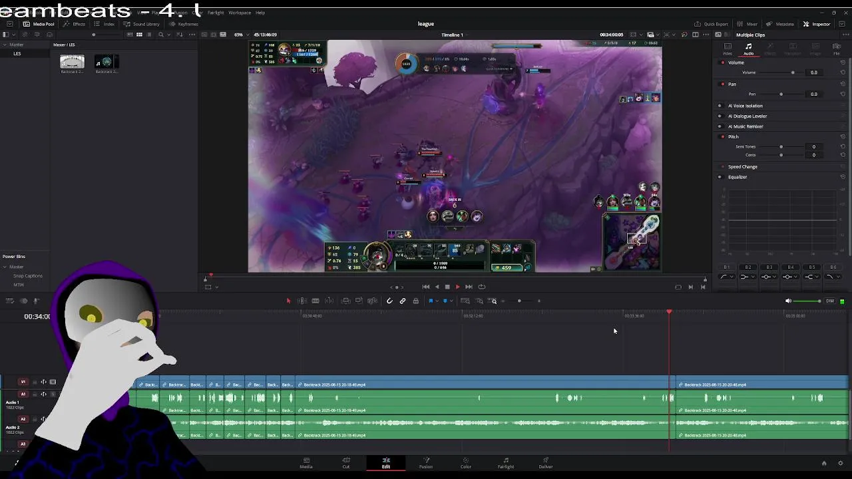The height and width of the screenshot is (479, 852).
Task: Reset the Pitch section
Action: (843, 137)
